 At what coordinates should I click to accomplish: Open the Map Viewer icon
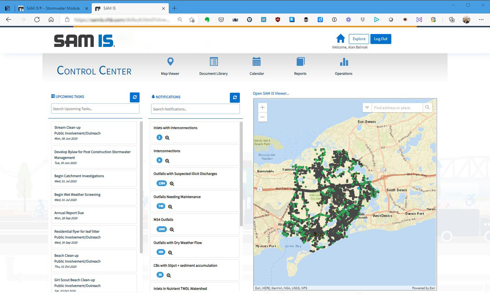click(170, 62)
